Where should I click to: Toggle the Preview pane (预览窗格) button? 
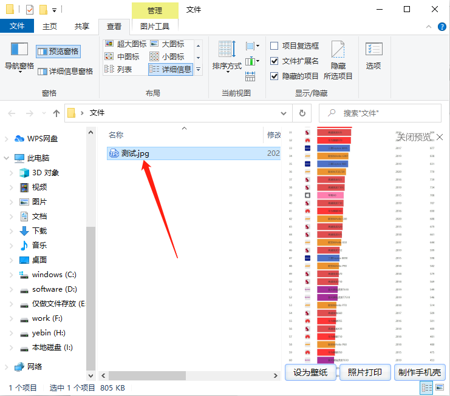pos(58,52)
